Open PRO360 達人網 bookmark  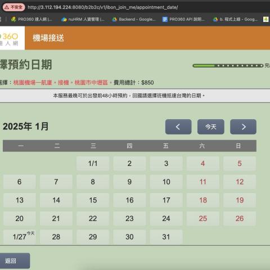pyautogui.click(x=31, y=19)
